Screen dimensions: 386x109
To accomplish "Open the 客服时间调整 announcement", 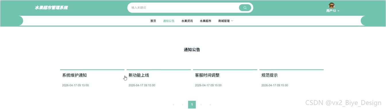I will tap(207, 75).
